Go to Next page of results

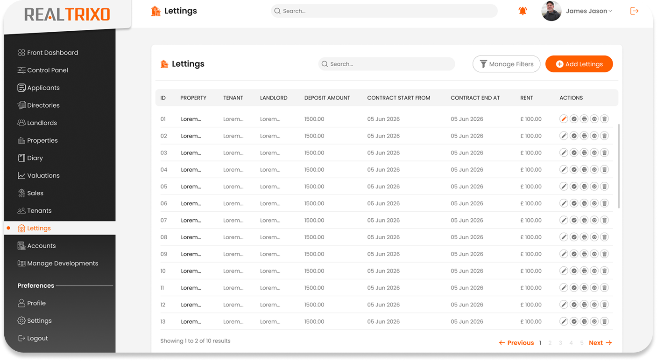(x=600, y=343)
